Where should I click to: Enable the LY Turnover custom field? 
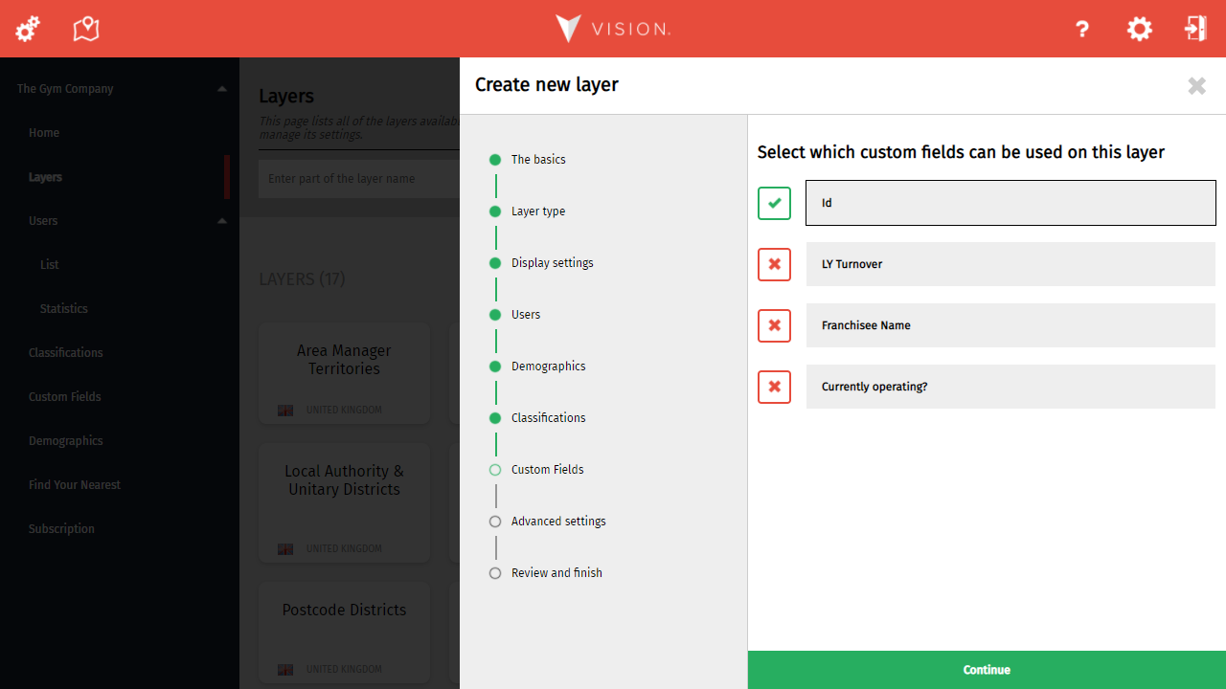774,264
